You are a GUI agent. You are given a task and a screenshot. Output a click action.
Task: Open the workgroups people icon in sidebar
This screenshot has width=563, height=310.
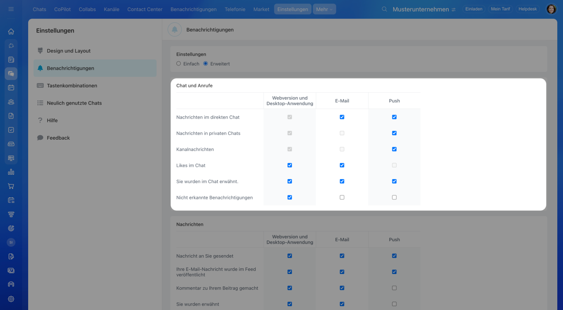point(11,101)
